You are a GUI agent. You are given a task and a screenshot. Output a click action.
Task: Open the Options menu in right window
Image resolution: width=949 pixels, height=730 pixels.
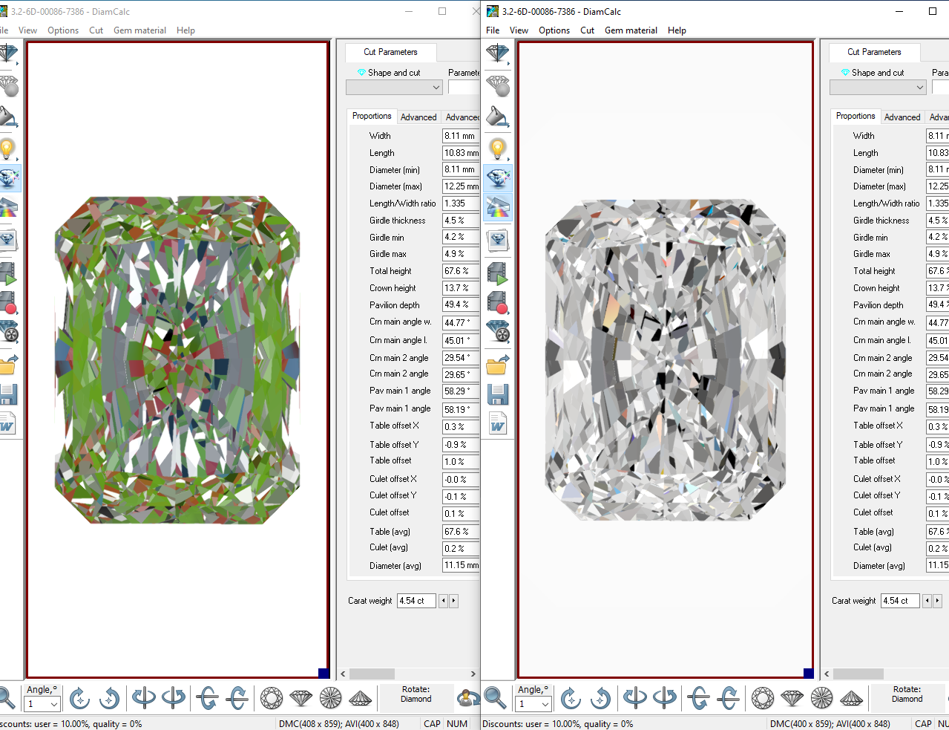click(554, 30)
